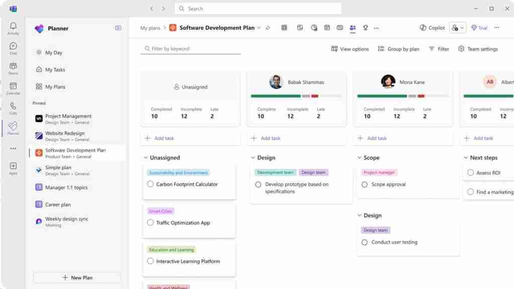Collapse the Scope group chevron

point(359,158)
